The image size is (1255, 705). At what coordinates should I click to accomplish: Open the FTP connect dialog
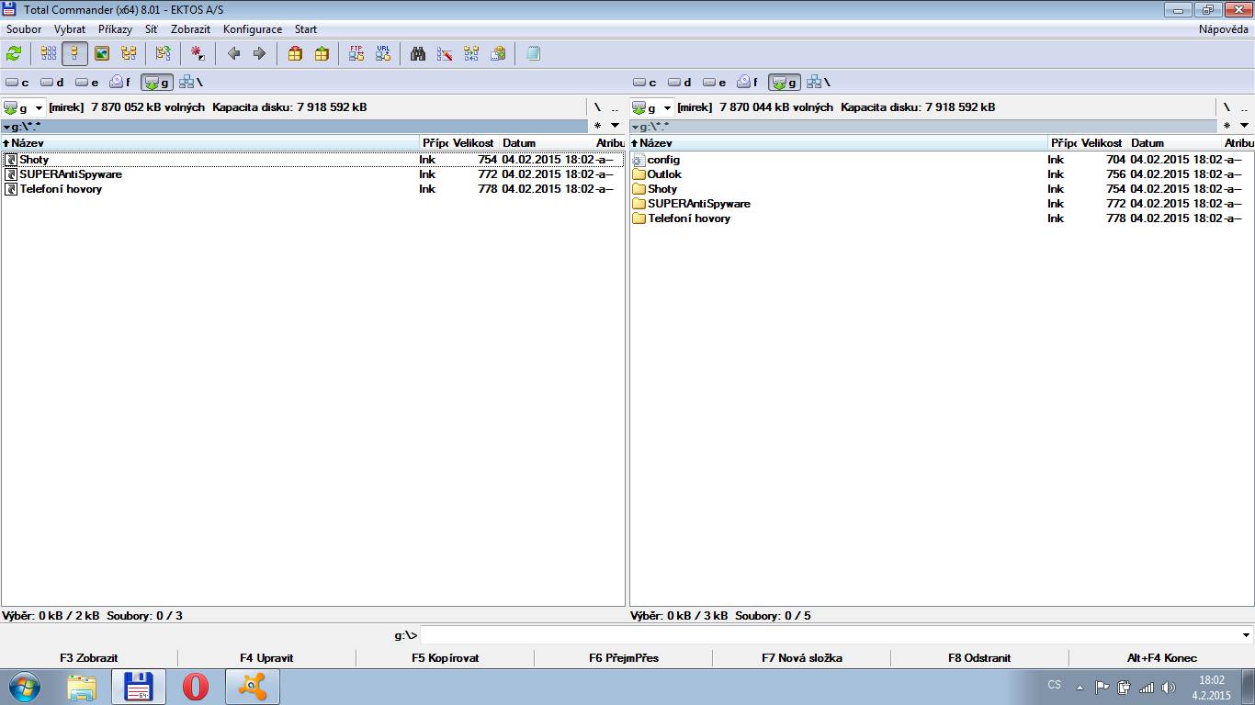(x=356, y=53)
